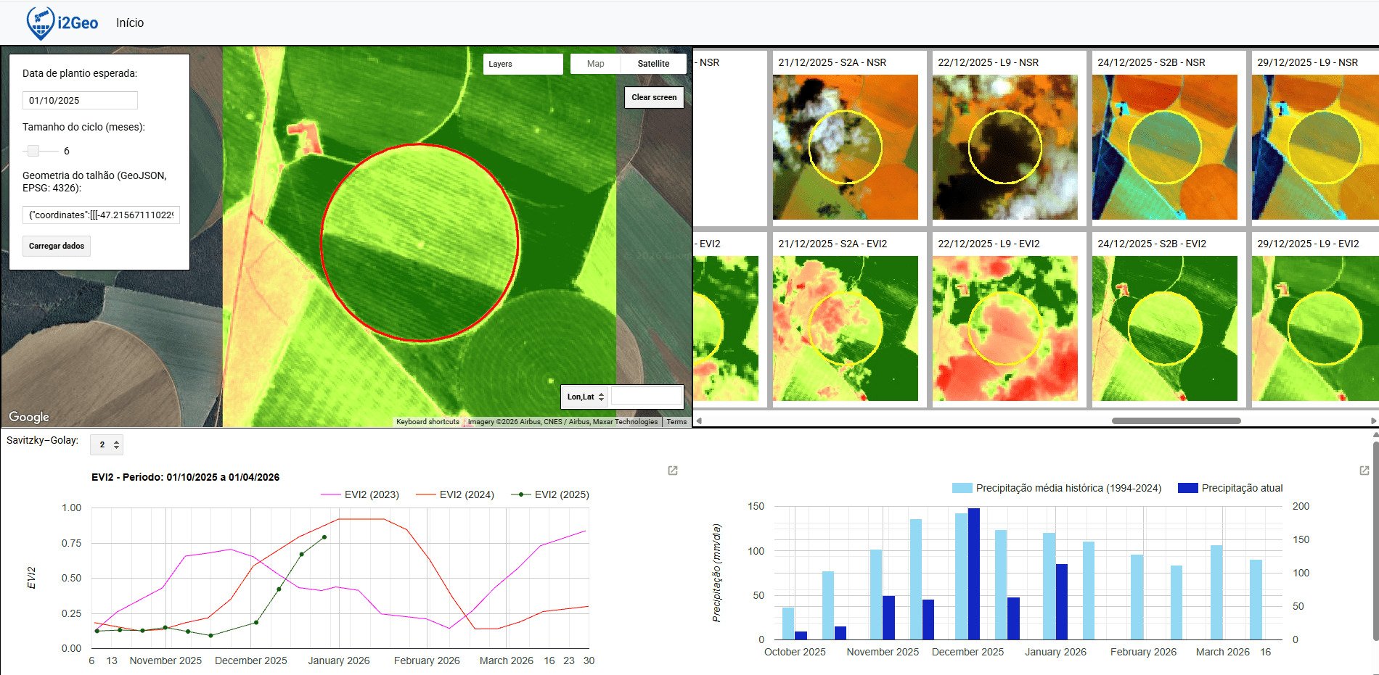Click the i2Geo satellite logo icon

coord(41,23)
